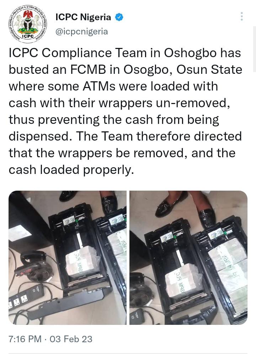Click the 7:16 PM timestamp
The image size is (256, 355).
click(x=25, y=339)
